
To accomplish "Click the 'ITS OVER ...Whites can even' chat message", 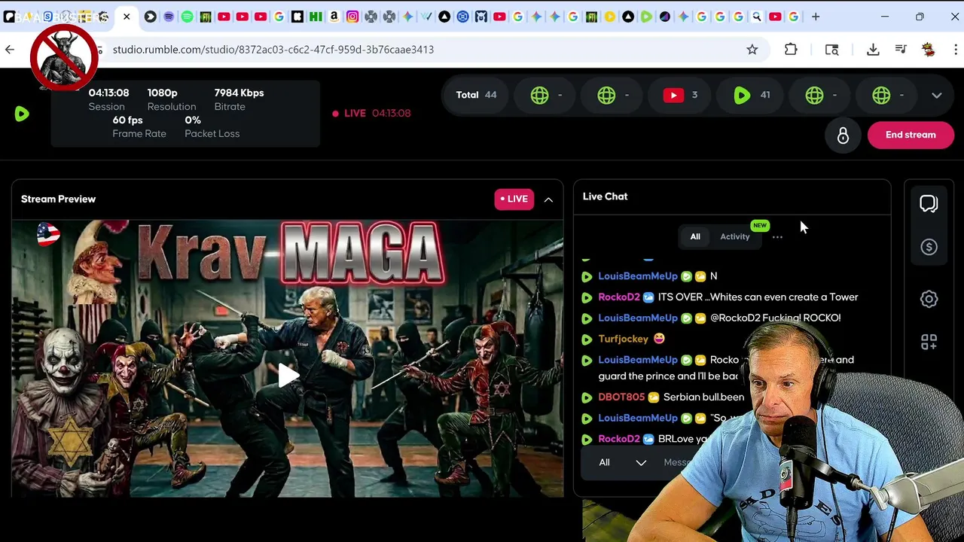I will pyautogui.click(x=758, y=297).
